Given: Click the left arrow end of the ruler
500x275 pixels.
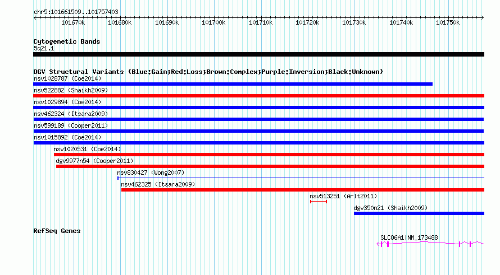Looking at the screenshot, I should (35, 18).
